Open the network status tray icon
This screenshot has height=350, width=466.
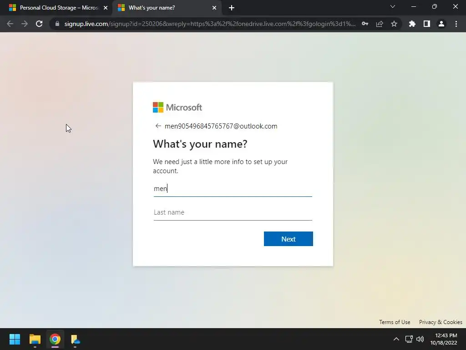point(409,339)
